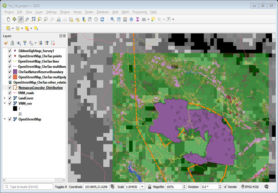This screenshot has width=278, height=193.
Task: Open the Vector menu
Action: tap(77, 12)
